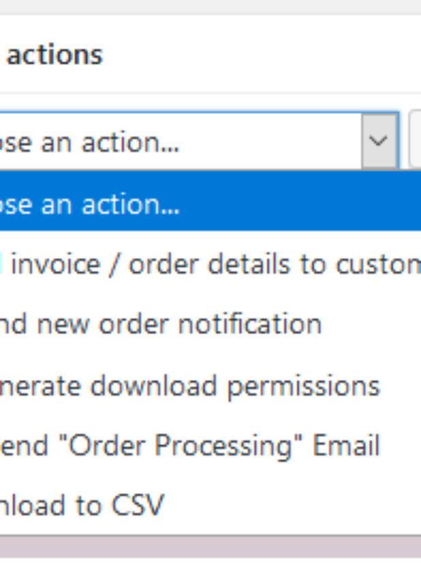Image resolution: width=421 pixels, height=573 pixels.
Task: Click the Order actions panel heading
Action: tap(54, 55)
